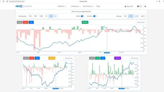Click the 'Delta and average balance' heading

(x=81, y=11)
